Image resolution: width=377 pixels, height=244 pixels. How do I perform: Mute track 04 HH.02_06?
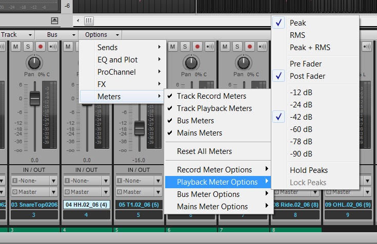click(68, 47)
